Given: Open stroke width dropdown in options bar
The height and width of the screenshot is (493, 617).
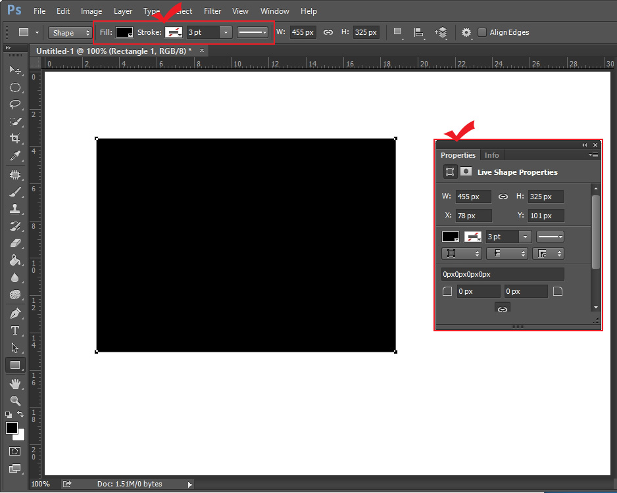Looking at the screenshot, I should 226,32.
